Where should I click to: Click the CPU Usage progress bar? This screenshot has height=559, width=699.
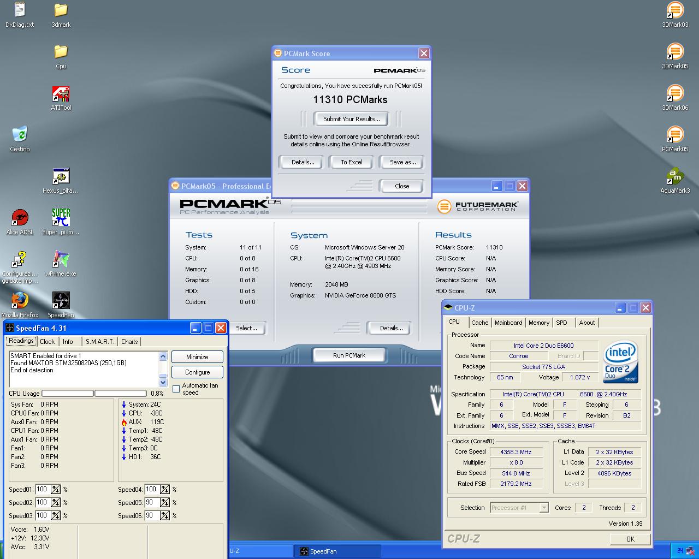94,393
